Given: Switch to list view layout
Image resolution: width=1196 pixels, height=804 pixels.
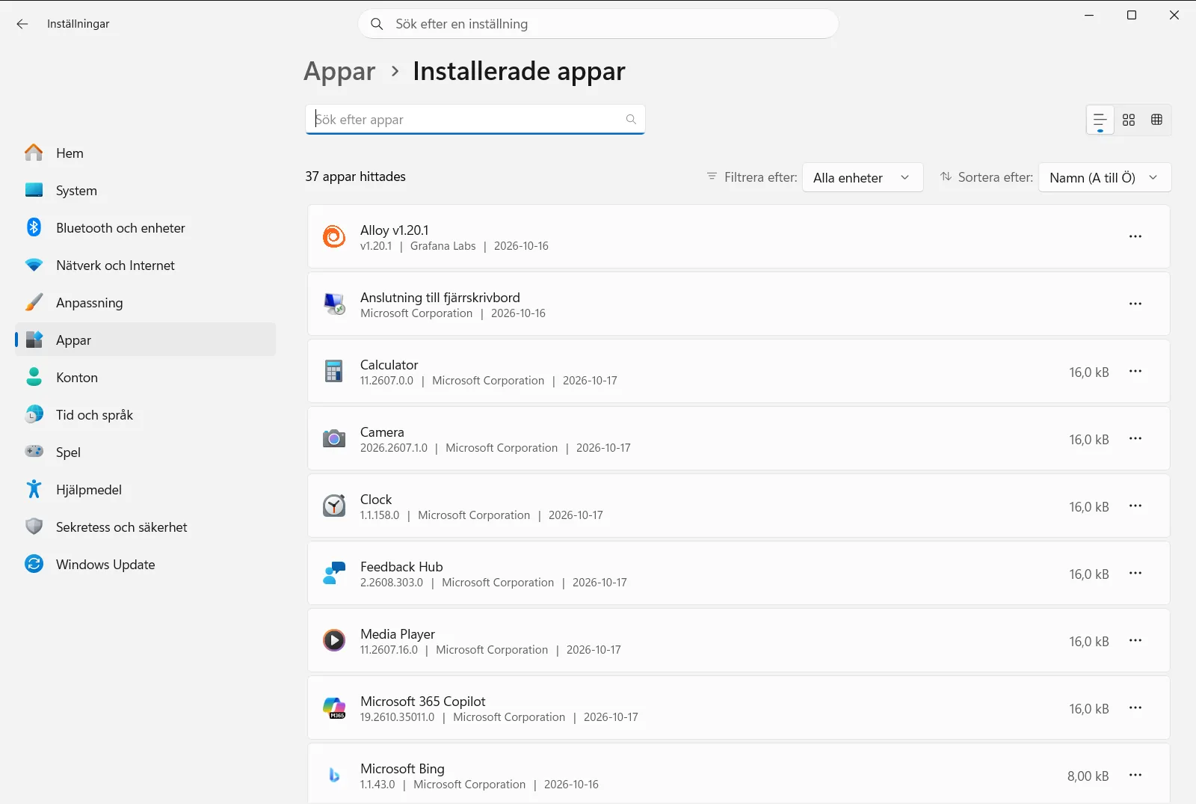Looking at the screenshot, I should pos(1100,120).
